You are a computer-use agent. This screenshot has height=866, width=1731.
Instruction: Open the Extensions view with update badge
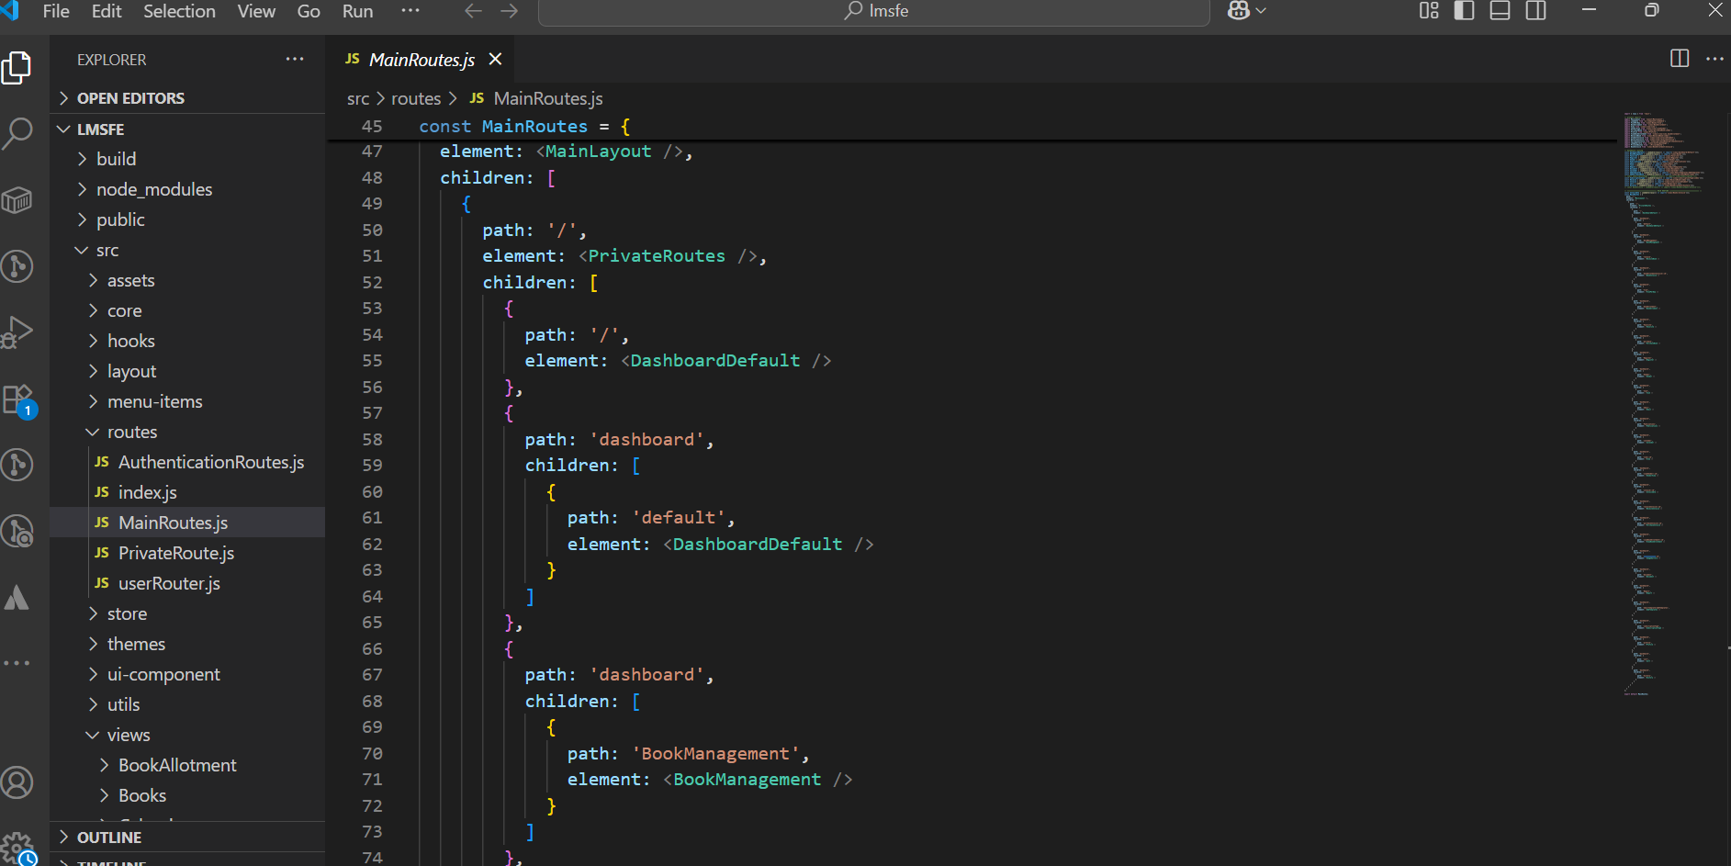pyautogui.click(x=17, y=400)
